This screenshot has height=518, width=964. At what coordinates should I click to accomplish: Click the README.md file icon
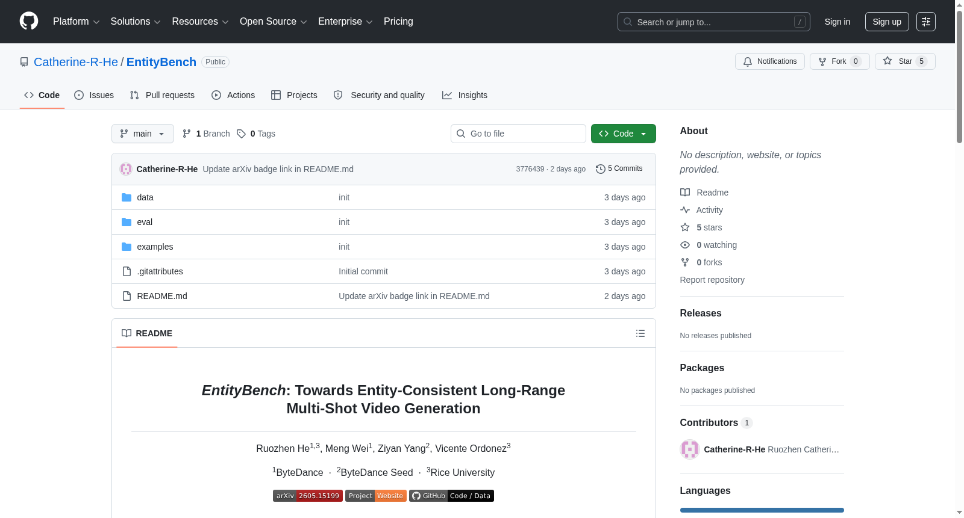[127, 296]
